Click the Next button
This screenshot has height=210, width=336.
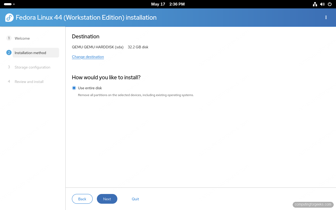[x=107, y=199]
